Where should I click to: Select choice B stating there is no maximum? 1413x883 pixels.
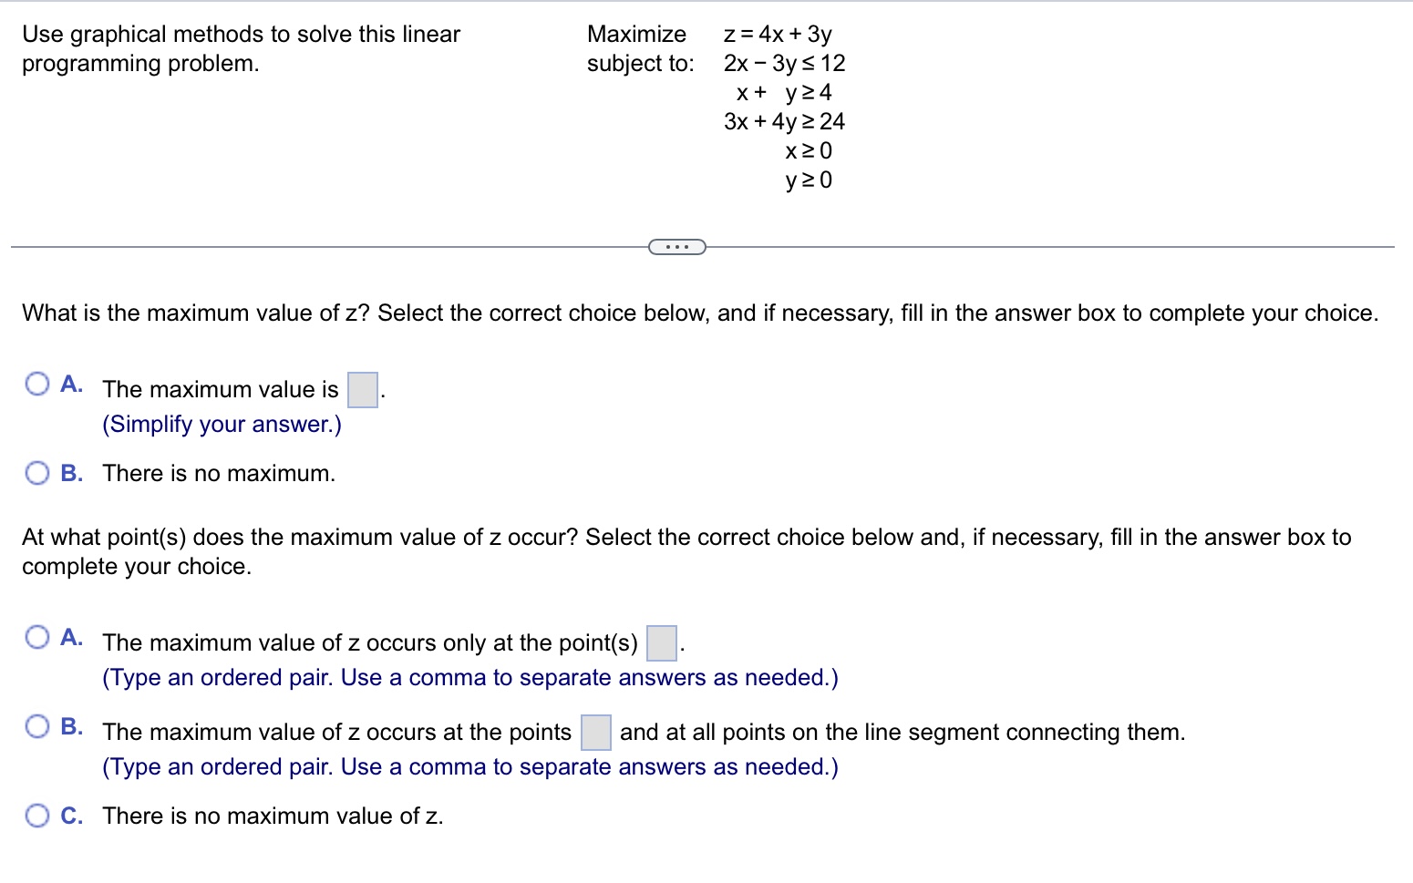click(37, 473)
